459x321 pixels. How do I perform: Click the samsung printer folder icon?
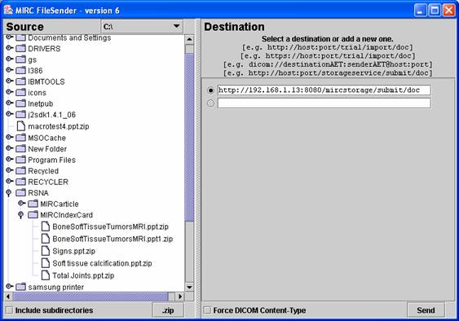tap(20, 287)
